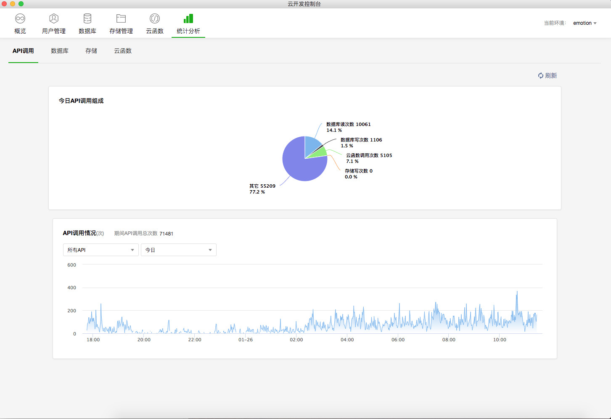
Task: Click the green macOS zoom window button
Action: pos(21,4)
